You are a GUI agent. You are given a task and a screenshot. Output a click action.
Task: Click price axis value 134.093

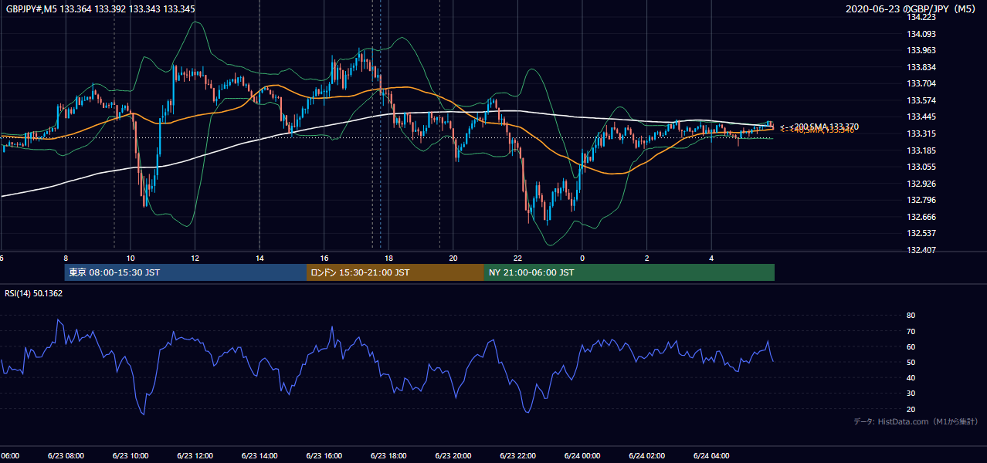[x=922, y=34]
